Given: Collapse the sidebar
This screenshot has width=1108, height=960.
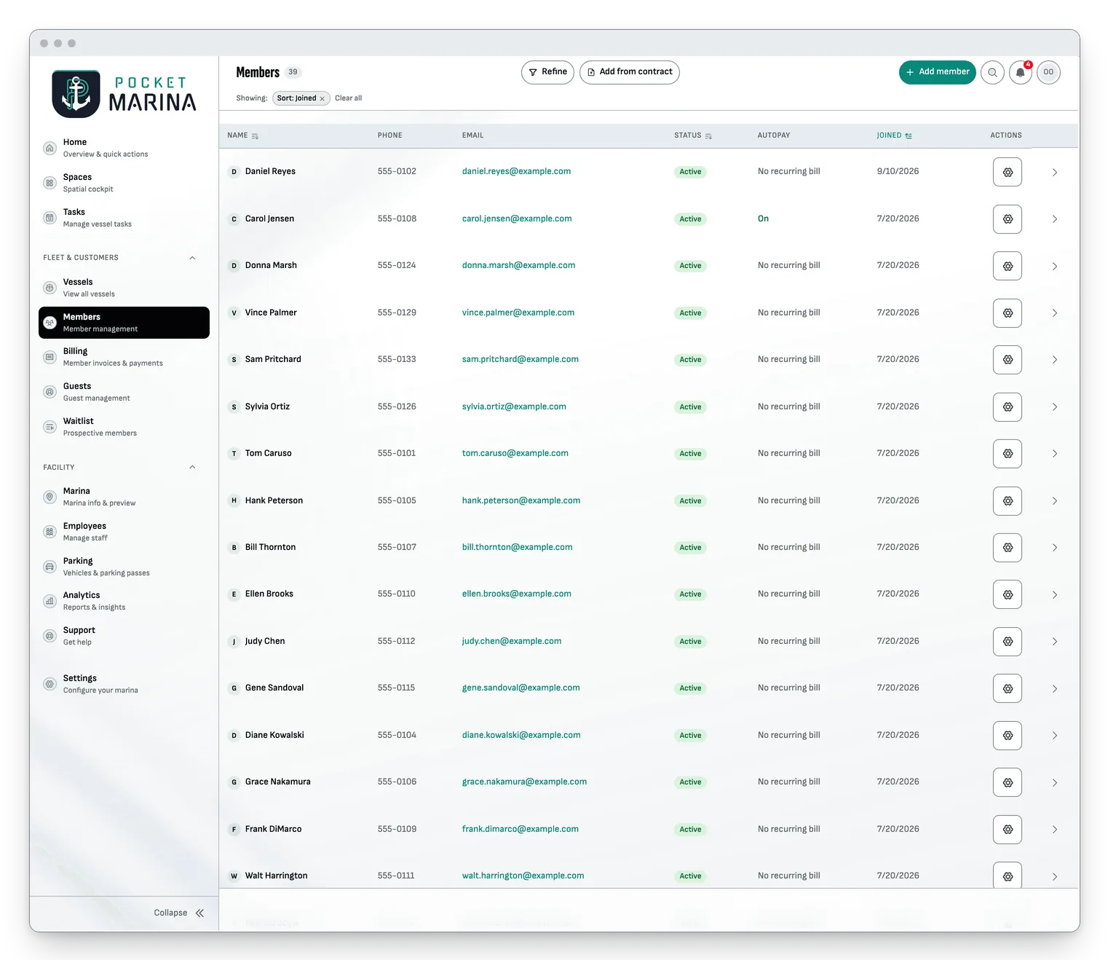Looking at the screenshot, I should click(179, 913).
